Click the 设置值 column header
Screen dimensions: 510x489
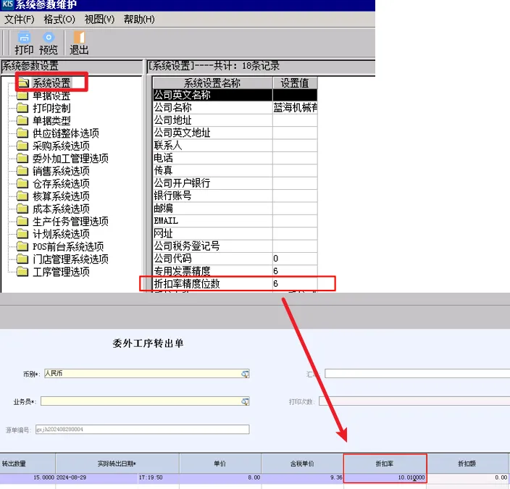[x=295, y=83]
